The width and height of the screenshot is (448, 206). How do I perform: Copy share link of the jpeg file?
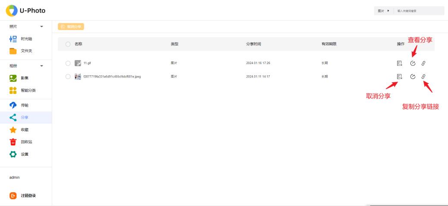(423, 77)
